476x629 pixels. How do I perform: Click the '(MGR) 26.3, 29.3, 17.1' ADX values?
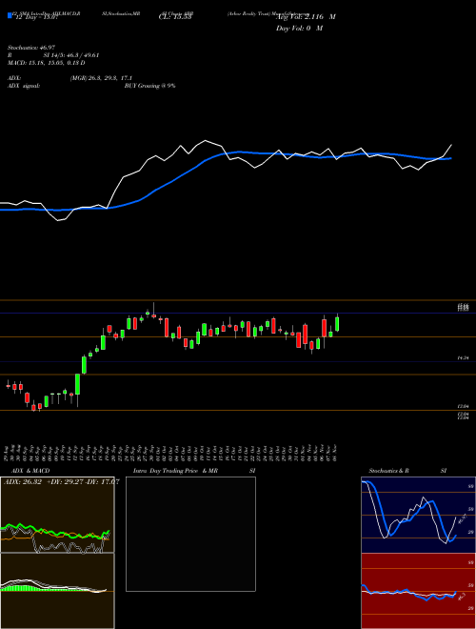pos(101,78)
